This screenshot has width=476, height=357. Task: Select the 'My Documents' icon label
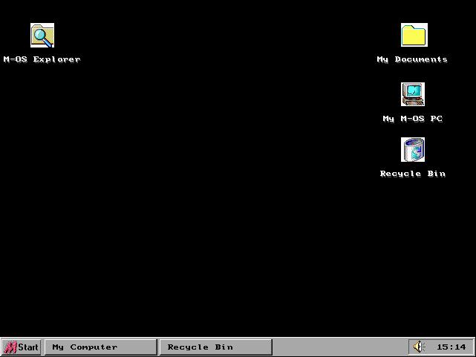(x=412, y=59)
